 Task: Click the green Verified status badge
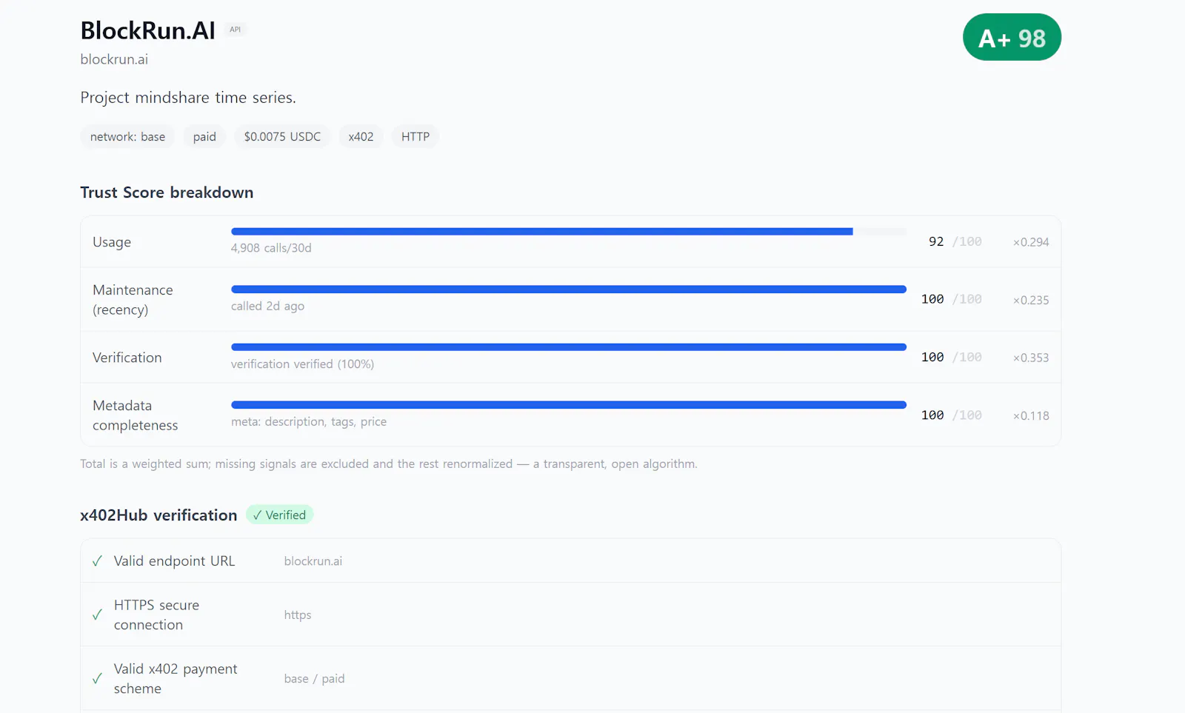click(279, 515)
